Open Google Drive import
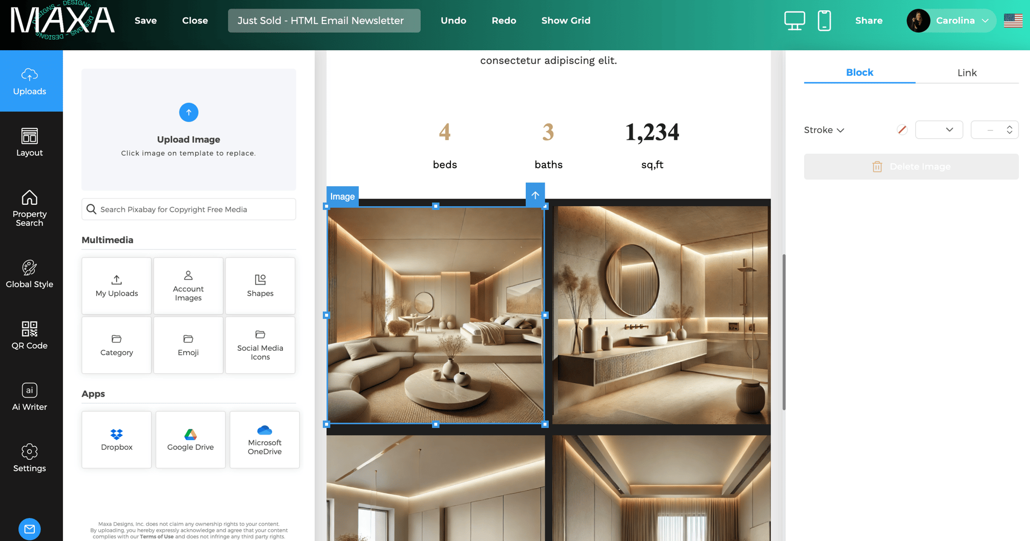 tap(190, 439)
